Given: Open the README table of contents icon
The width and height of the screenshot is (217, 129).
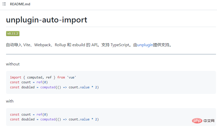Looking at the screenshot, I should 4,4.
